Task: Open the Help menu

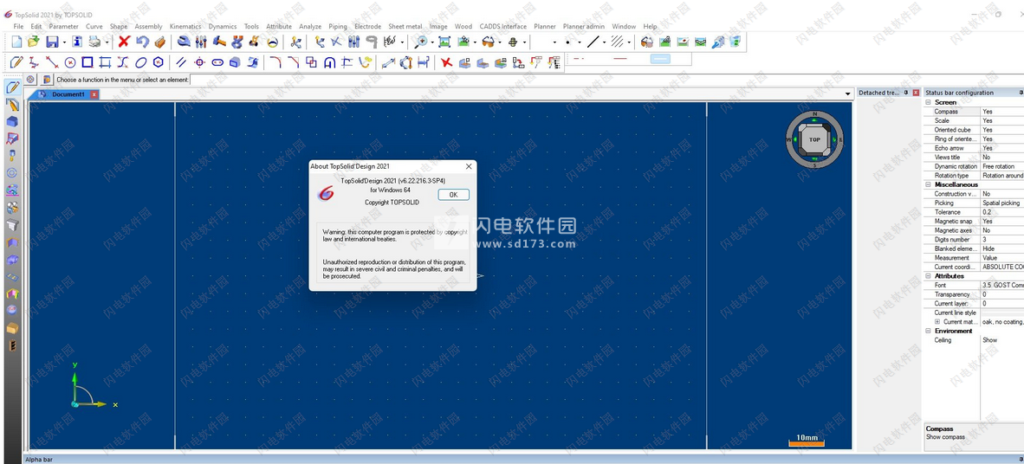Action: point(650,27)
